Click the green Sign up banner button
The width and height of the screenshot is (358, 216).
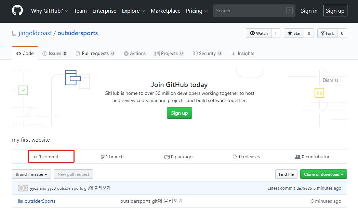coord(180,113)
